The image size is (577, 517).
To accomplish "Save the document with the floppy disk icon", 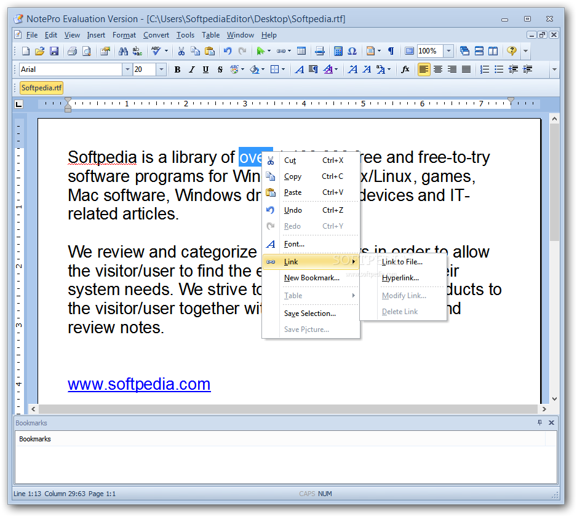I will point(54,51).
